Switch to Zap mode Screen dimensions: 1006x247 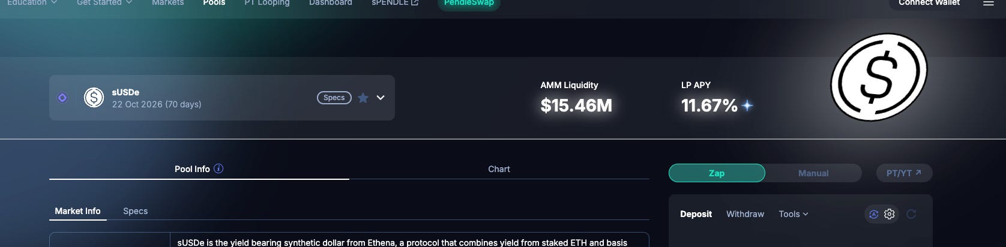tap(717, 173)
